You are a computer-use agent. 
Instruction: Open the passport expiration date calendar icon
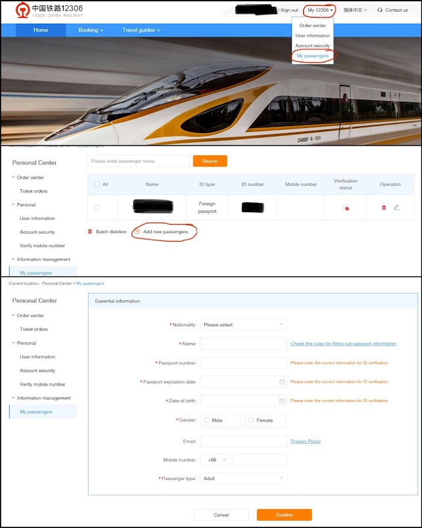pos(282,382)
